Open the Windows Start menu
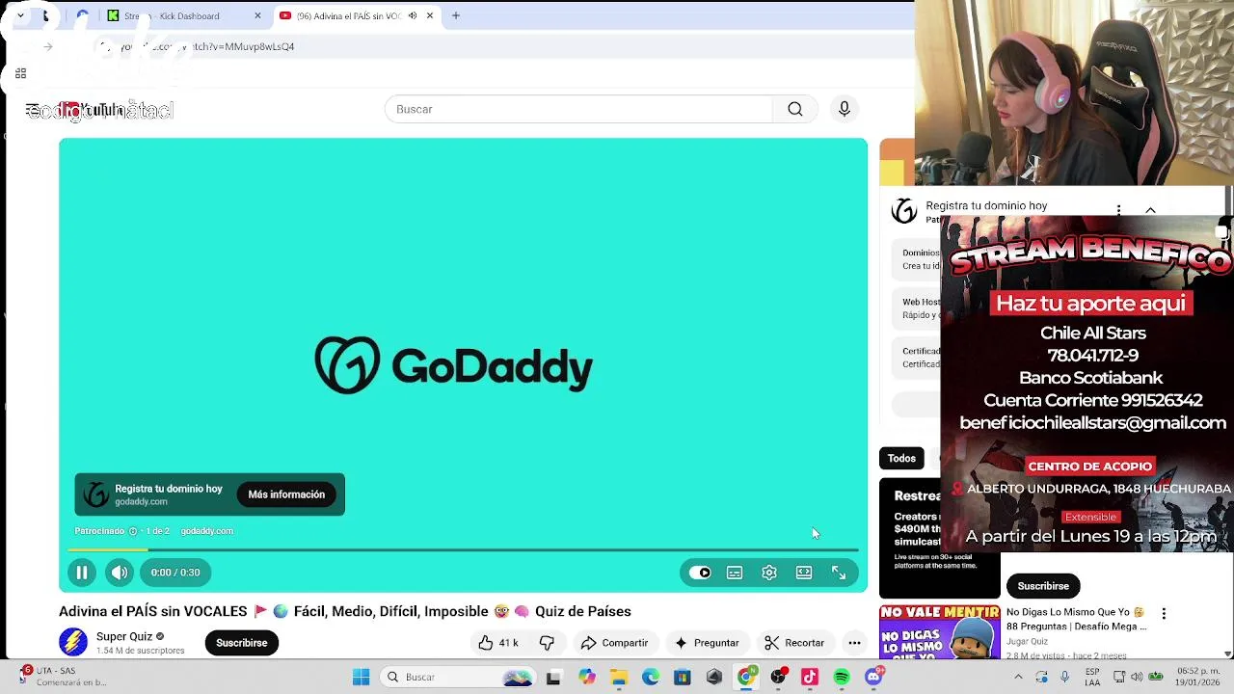The height and width of the screenshot is (694, 1234). click(361, 678)
